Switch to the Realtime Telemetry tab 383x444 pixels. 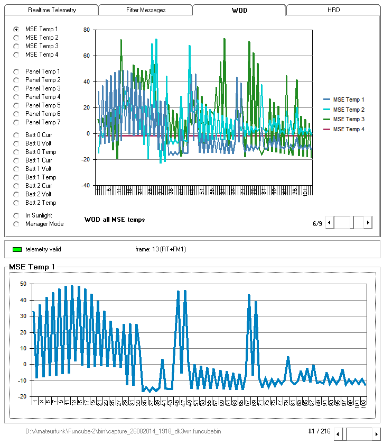coord(52,10)
